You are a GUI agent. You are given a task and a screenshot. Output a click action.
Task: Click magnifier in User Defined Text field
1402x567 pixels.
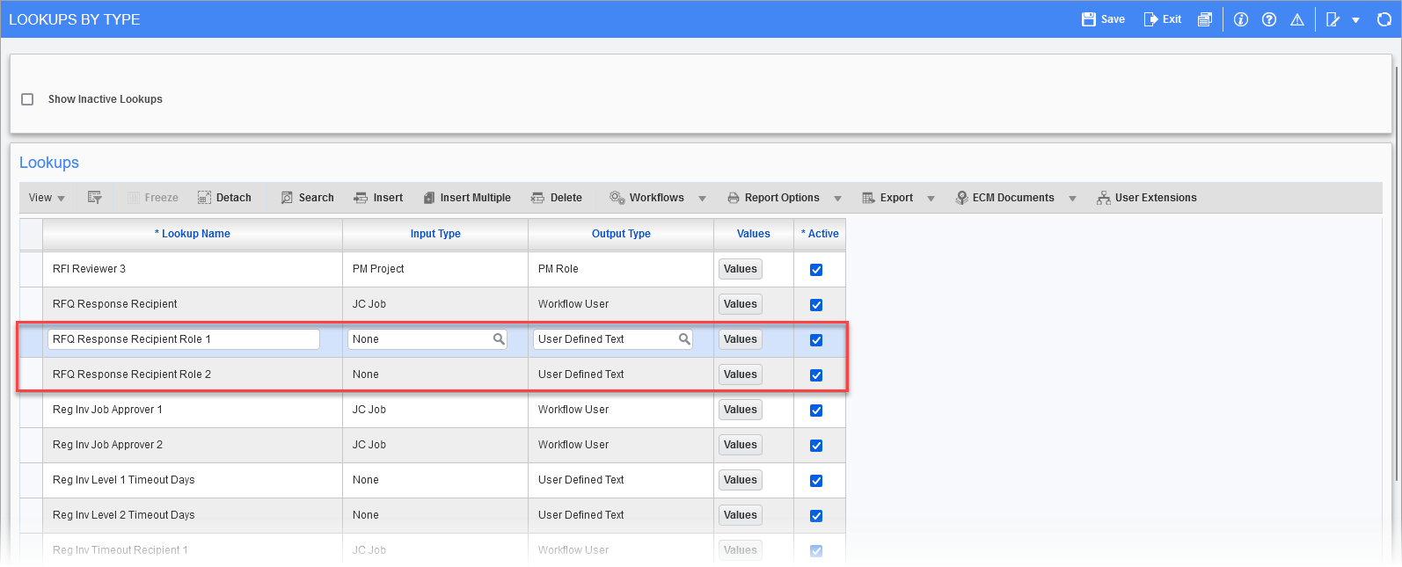684,339
